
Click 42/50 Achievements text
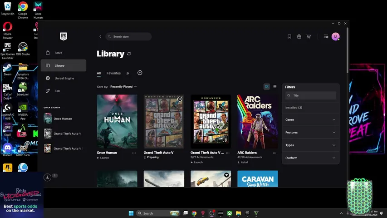tap(250, 157)
